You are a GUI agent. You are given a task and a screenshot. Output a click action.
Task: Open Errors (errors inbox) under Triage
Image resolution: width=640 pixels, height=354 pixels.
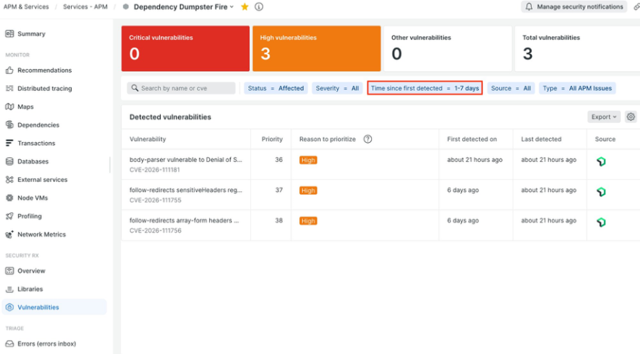pyautogui.click(x=46, y=344)
